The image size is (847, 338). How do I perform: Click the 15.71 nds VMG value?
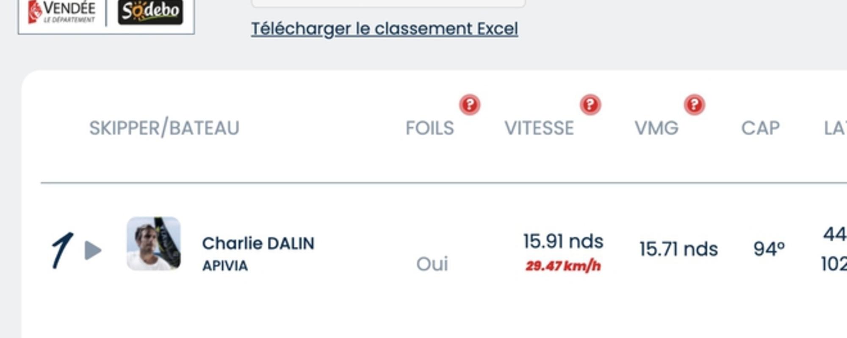point(678,249)
